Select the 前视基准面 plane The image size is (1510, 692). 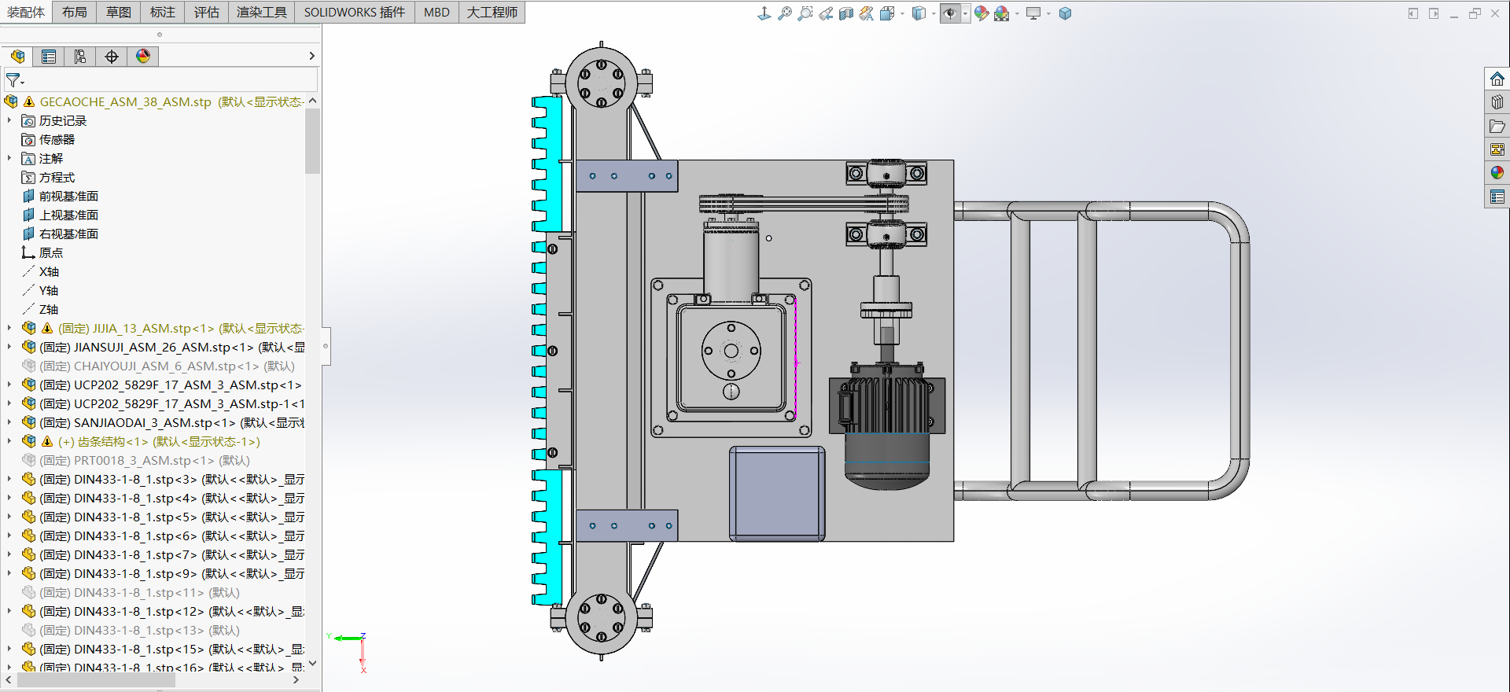point(68,196)
